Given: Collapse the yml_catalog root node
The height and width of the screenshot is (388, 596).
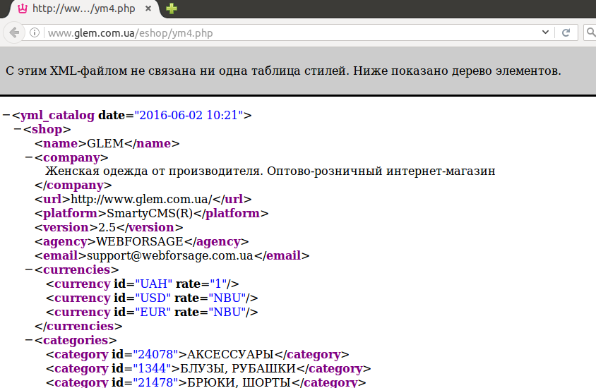Looking at the screenshot, I should [x=6, y=115].
